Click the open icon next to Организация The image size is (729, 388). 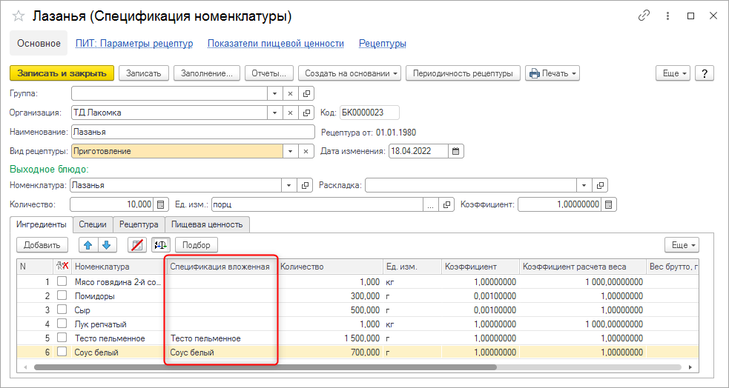click(307, 113)
